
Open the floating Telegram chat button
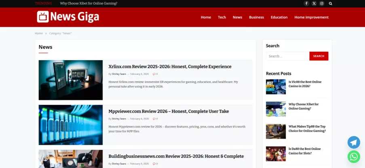354,142
